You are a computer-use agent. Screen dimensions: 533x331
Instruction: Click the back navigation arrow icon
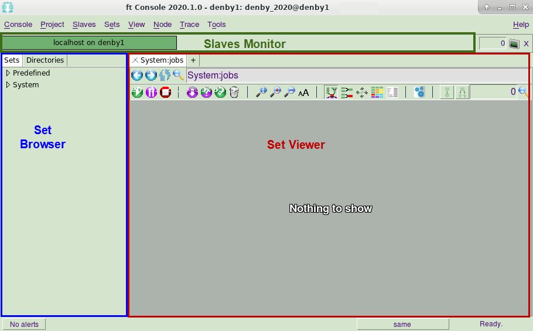(136, 76)
